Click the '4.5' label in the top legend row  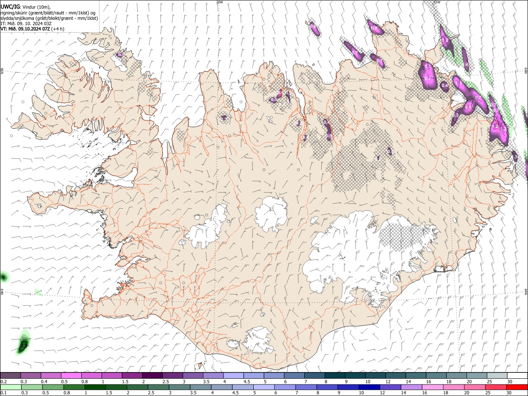coord(247,382)
